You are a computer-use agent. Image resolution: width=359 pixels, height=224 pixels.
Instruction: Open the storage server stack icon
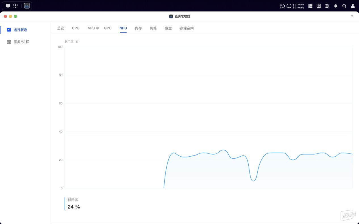(x=327, y=6)
